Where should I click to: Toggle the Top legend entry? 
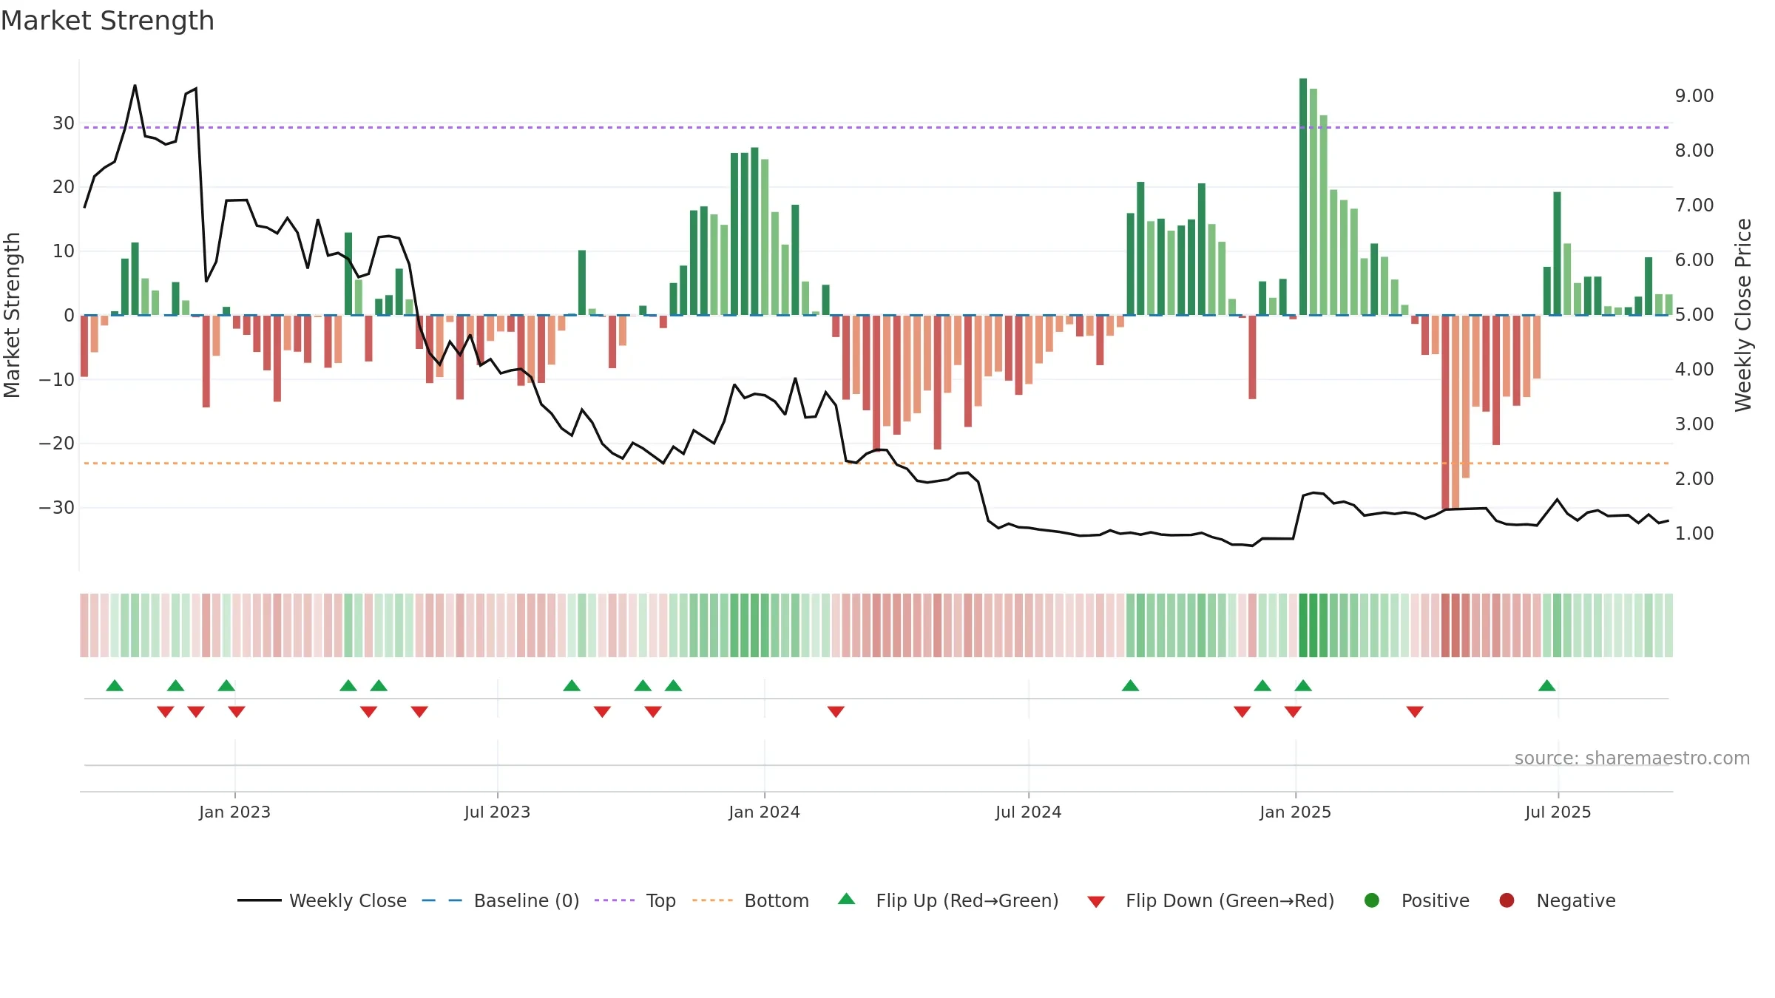pyautogui.click(x=635, y=900)
